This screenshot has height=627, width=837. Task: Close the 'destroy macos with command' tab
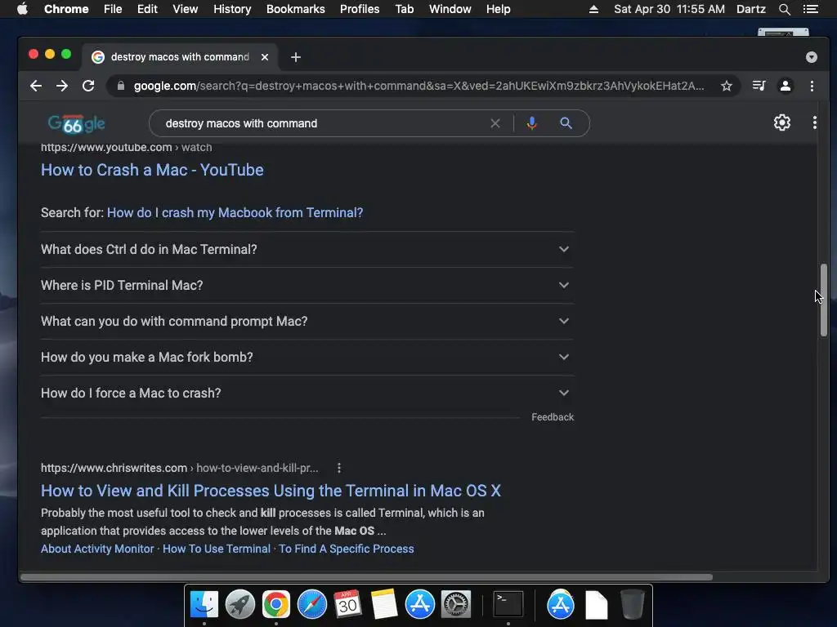point(265,57)
